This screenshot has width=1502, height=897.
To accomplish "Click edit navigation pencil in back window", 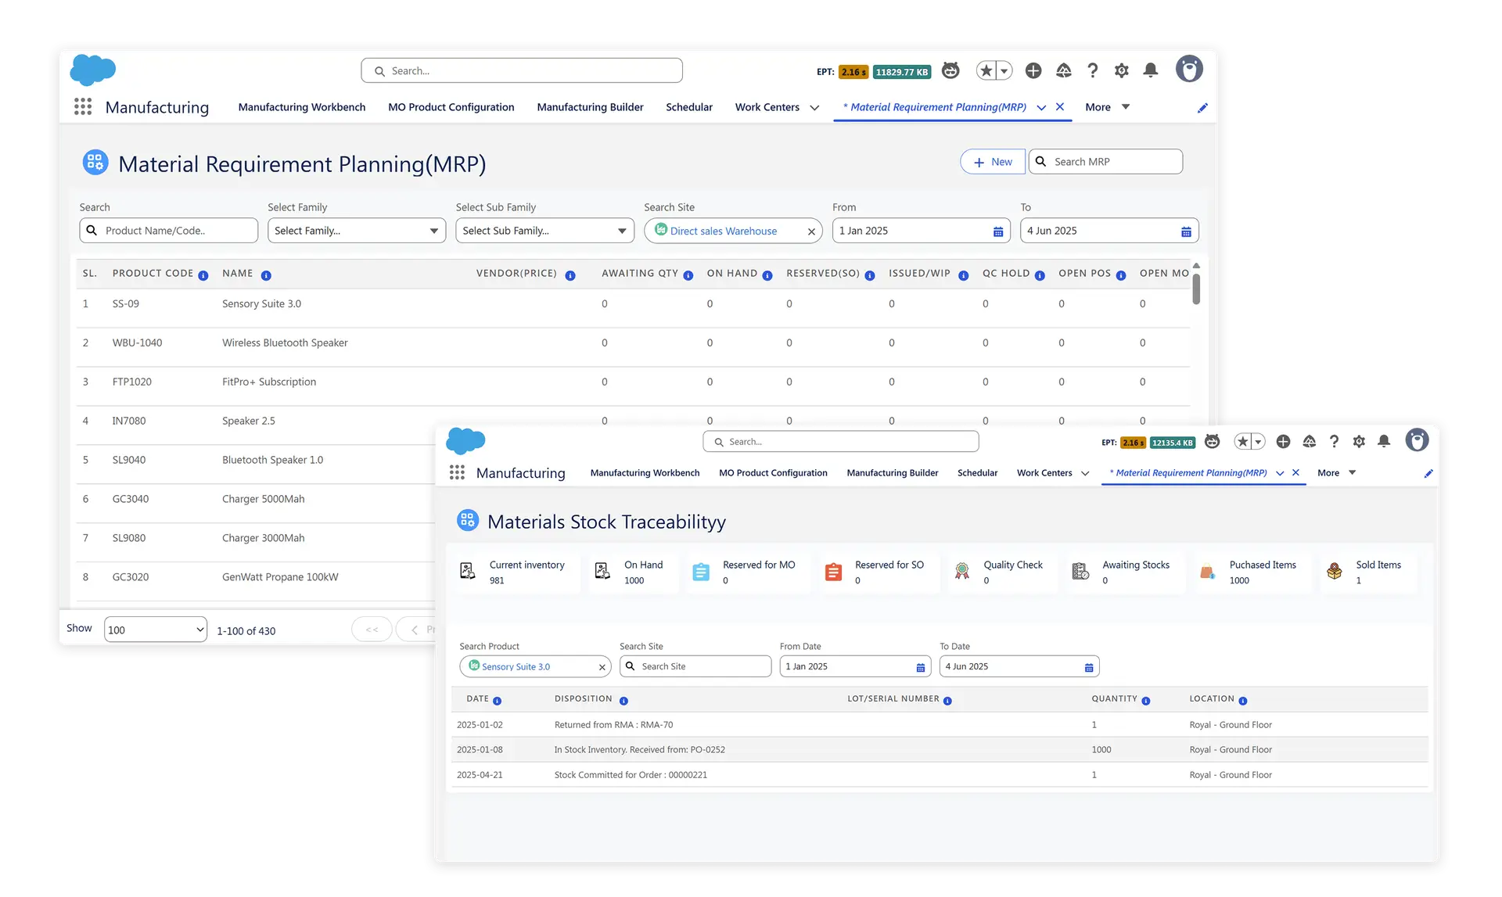I will click(1202, 108).
